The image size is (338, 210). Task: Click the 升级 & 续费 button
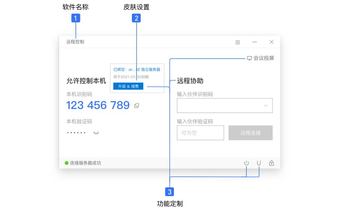128,86
